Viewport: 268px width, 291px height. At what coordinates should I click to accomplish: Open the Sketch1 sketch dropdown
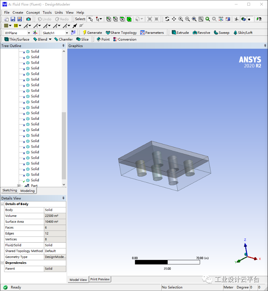click(x=67, y=33)
